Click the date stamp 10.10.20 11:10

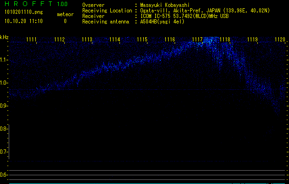click(23, 21)
